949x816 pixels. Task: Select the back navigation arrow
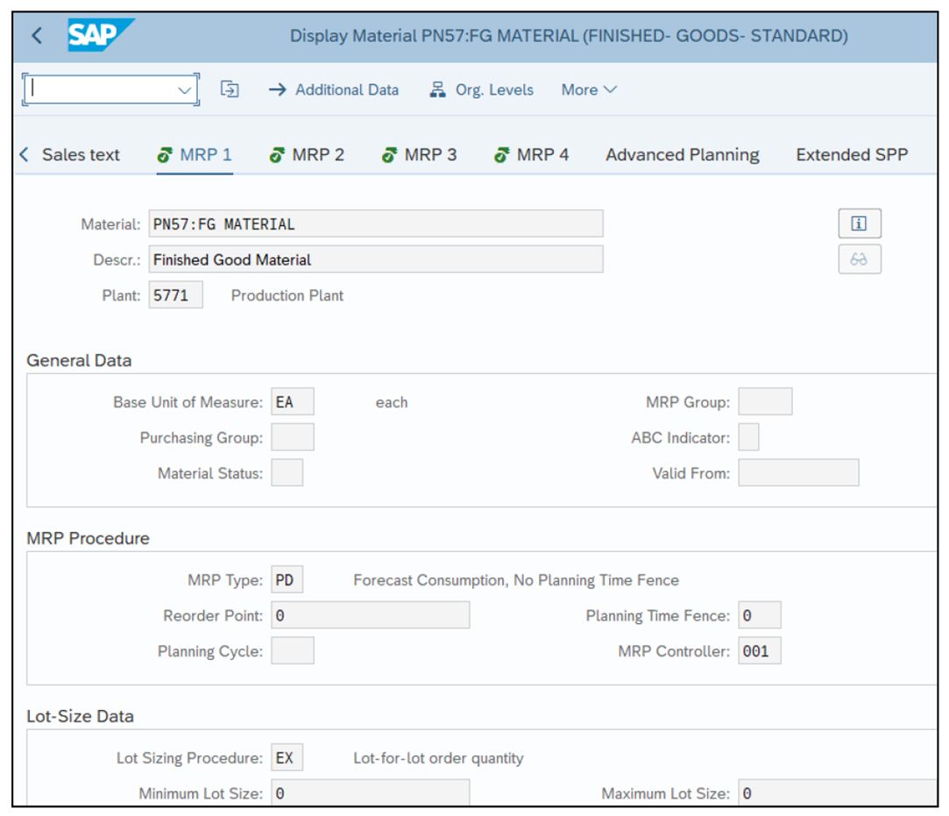(x=37, y=36)
